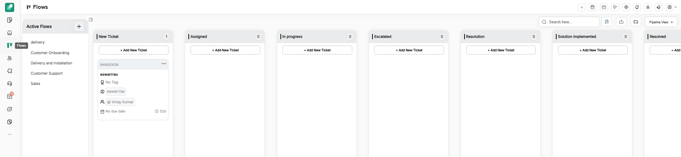Viewport: 681px width, 157px height.
Task: Open the Home icon in left sidebar
Action: [10, 33]
